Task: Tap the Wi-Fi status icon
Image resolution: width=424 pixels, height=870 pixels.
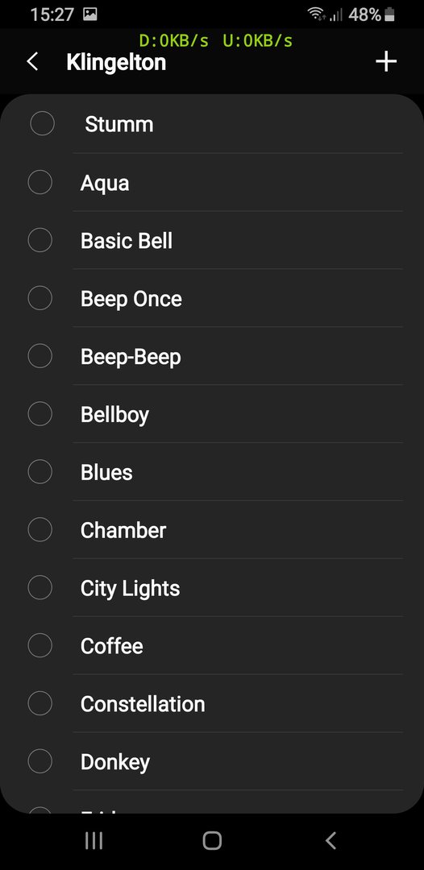Action: click(x=317, y=14)
